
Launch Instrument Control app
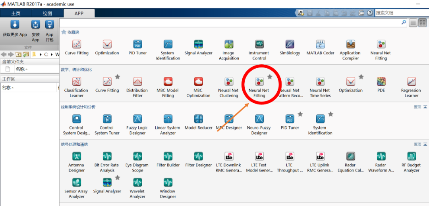[x=259, y=50]
